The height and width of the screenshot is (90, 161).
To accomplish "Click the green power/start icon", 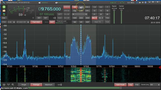I will point(4,7).
